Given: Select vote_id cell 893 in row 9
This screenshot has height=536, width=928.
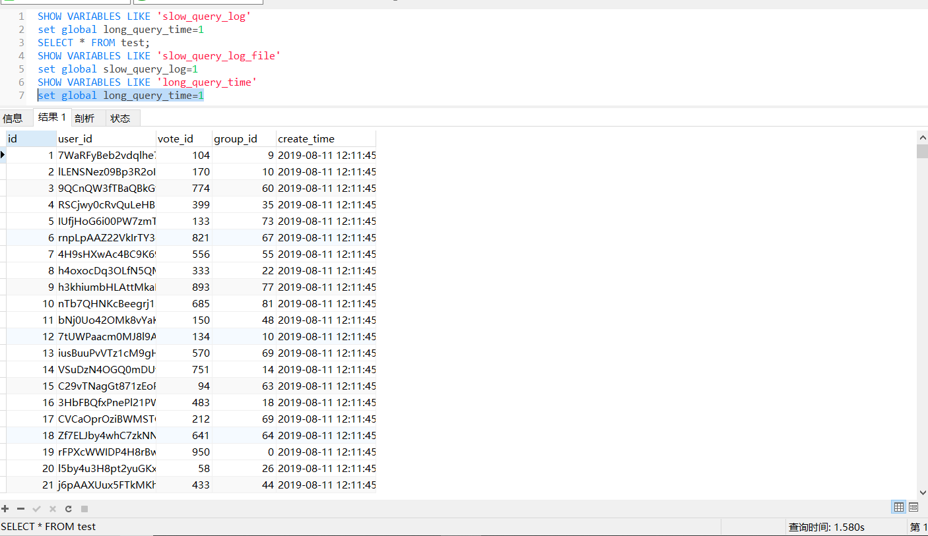Looking at the screenshot, I should 184,287.
